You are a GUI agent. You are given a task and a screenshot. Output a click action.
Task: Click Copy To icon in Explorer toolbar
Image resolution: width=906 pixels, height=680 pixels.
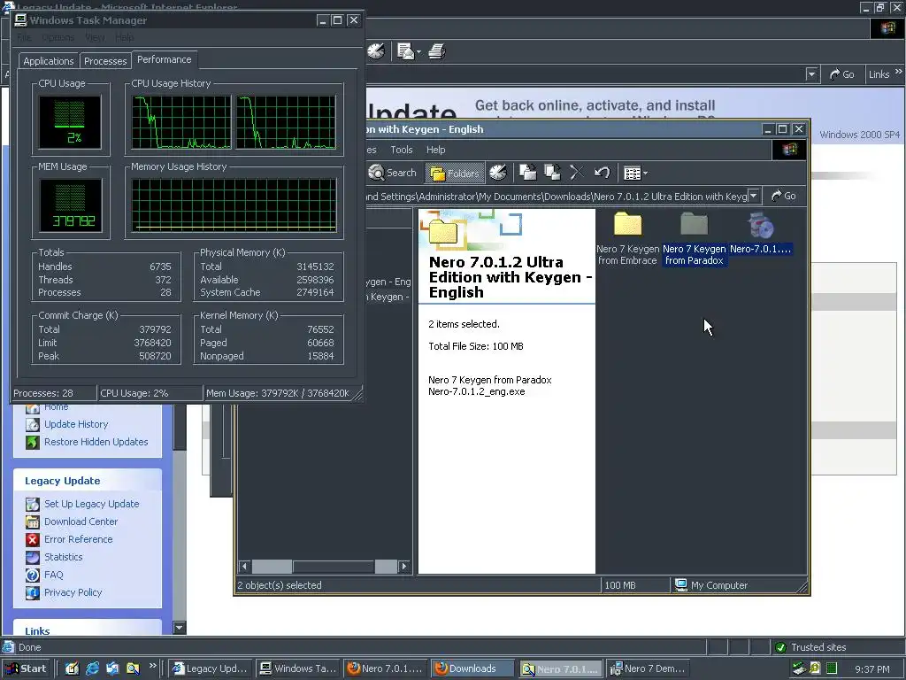point(553,173)
